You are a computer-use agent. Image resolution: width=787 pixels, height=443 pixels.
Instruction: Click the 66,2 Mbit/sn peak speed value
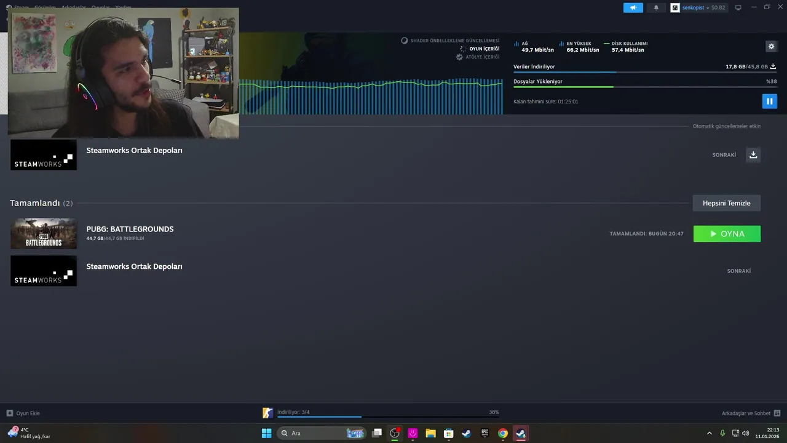click(x=583, y=50)
